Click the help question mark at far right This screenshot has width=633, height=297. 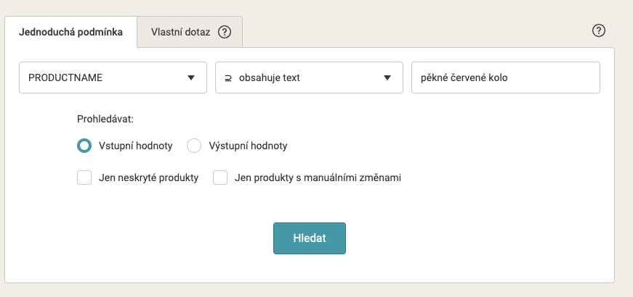click(x=599, y=30)
